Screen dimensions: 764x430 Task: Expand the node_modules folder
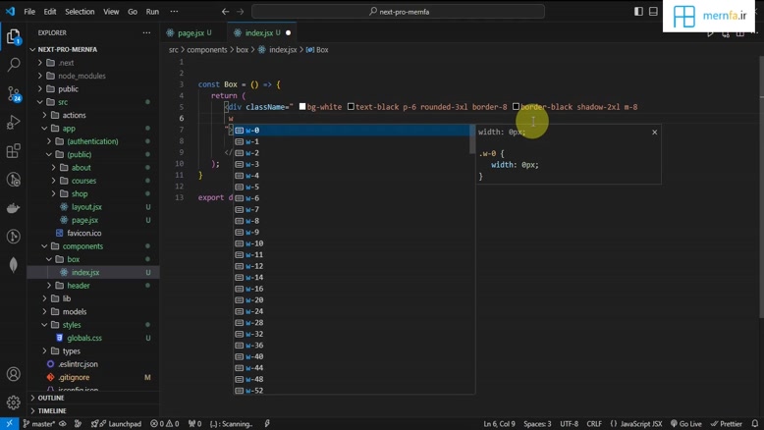pyautogui.click(x=81, y=76)
